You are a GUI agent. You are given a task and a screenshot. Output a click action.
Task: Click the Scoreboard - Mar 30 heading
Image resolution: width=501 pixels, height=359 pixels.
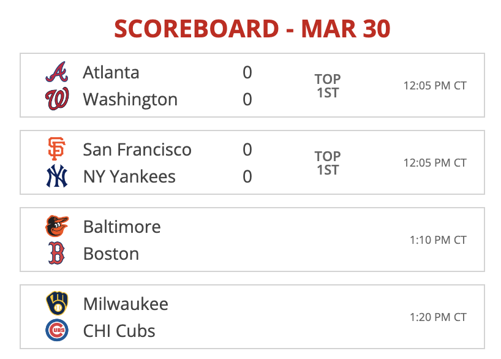click(252, 29)
